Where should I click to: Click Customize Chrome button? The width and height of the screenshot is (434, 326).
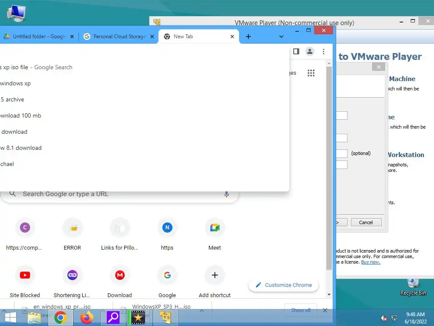point(284,285)
